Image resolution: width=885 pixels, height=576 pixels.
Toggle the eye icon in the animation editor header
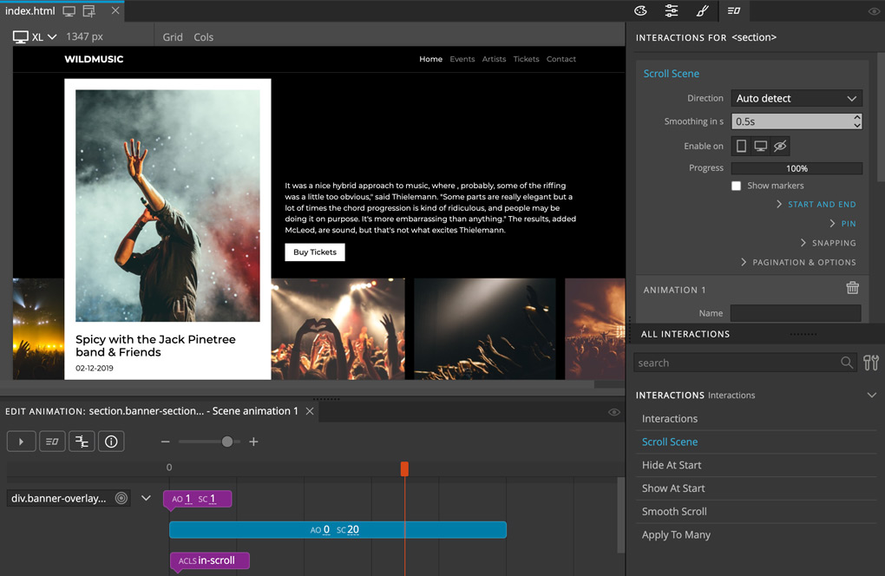click(x=614, y=412)
